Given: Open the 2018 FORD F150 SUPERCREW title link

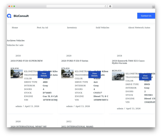Looking at the screenshot, I should (x=27, y=61).
